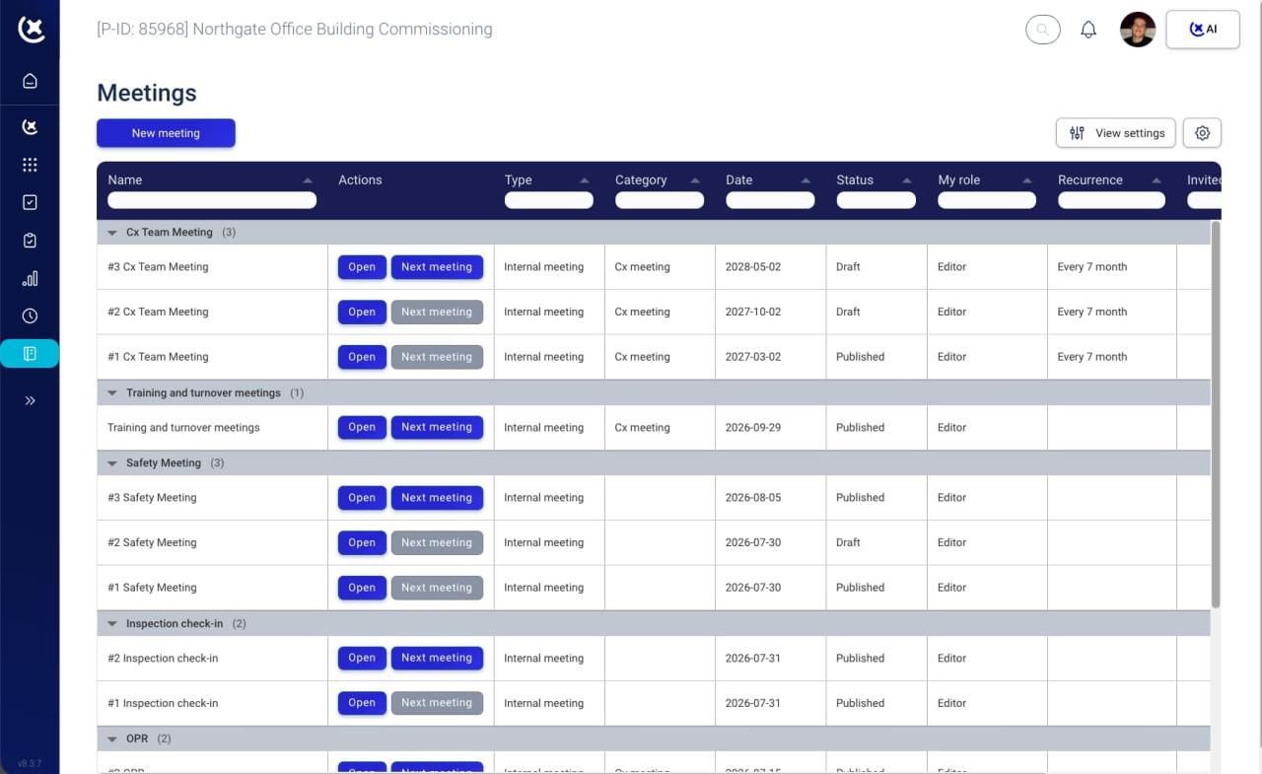Viewport: 1262px width, 774px height.
Task: Open the Cx commissioning icon in sidebar
Action: (x=30, y=126)
